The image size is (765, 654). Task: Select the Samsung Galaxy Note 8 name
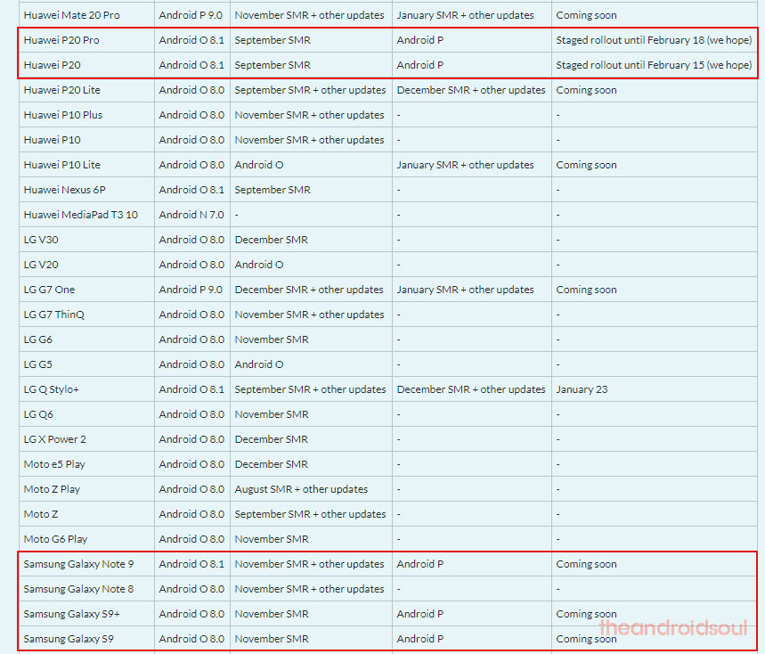coord(78,589)
